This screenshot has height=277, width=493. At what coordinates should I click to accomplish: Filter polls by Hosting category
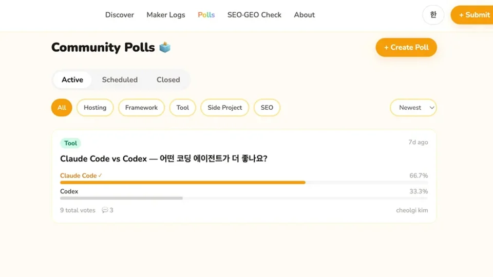(95, 108)
